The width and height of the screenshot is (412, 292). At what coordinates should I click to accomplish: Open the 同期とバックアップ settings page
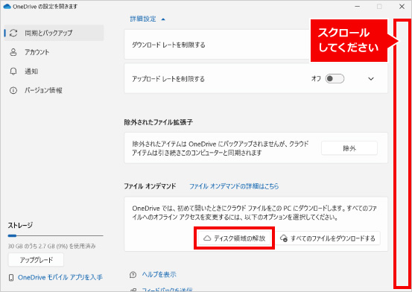point(54,33)
